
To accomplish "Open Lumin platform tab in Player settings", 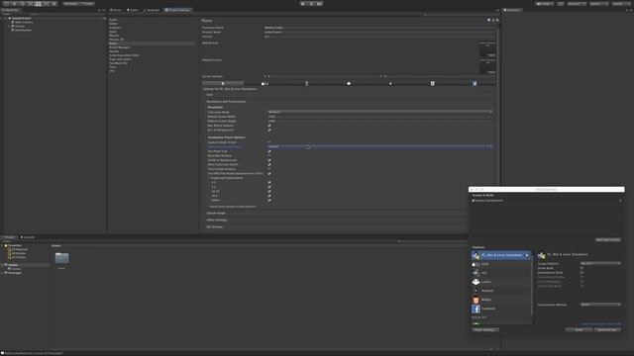I will pos(349,83).
